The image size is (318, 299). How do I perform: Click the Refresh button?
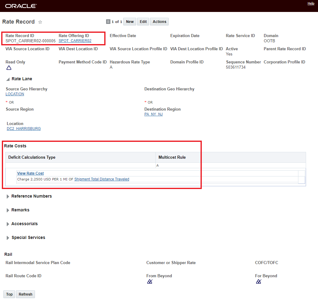pos(25,294)
